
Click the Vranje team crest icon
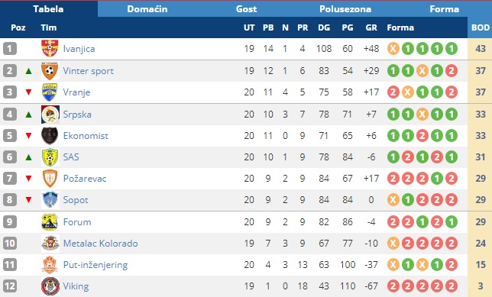50,92
